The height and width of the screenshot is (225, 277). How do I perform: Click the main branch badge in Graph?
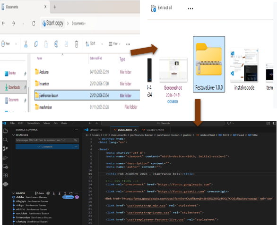(x=68, y=197)
